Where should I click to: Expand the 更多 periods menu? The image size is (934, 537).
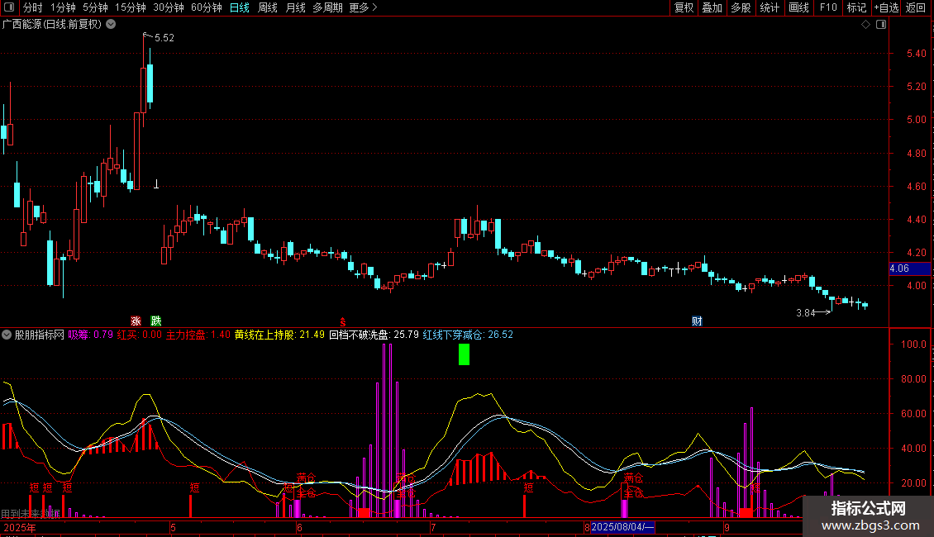pyautogui.click(x=363, y=7)
